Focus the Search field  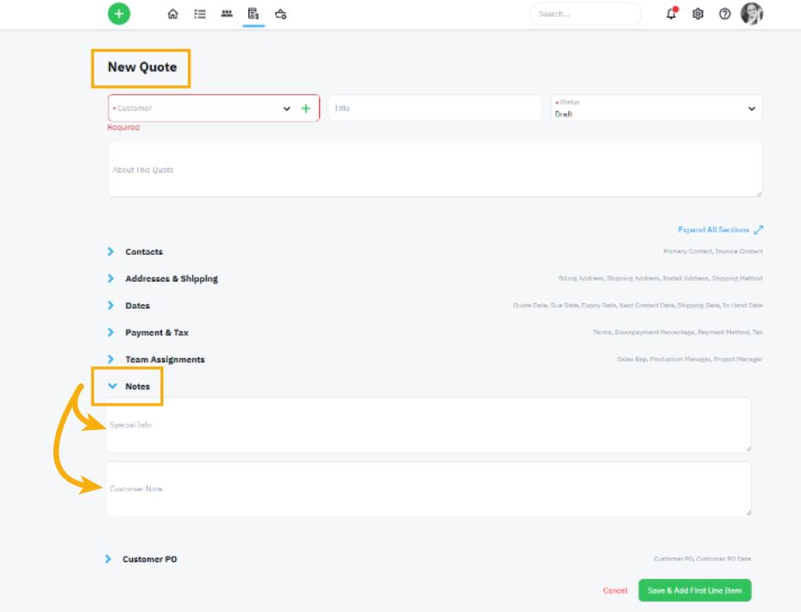(585, 14)
